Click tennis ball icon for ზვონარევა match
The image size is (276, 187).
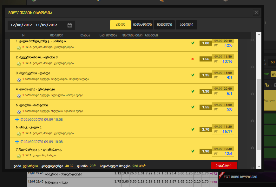19,156
